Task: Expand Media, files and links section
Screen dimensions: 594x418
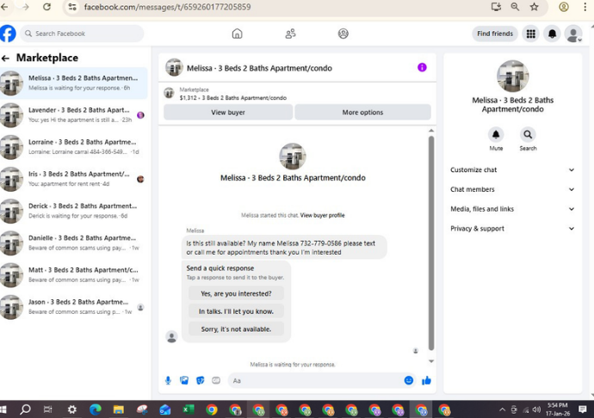Action: click(x=512, y=209)
